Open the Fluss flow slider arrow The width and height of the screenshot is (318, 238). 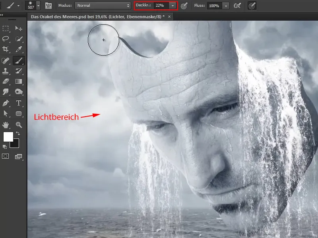(x=226, y=6)
